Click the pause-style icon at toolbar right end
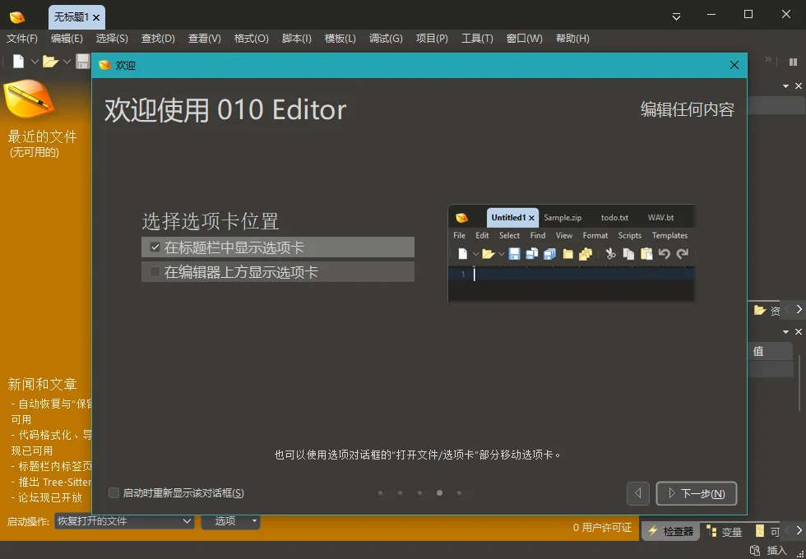806x559 pixels. point(793,62)
